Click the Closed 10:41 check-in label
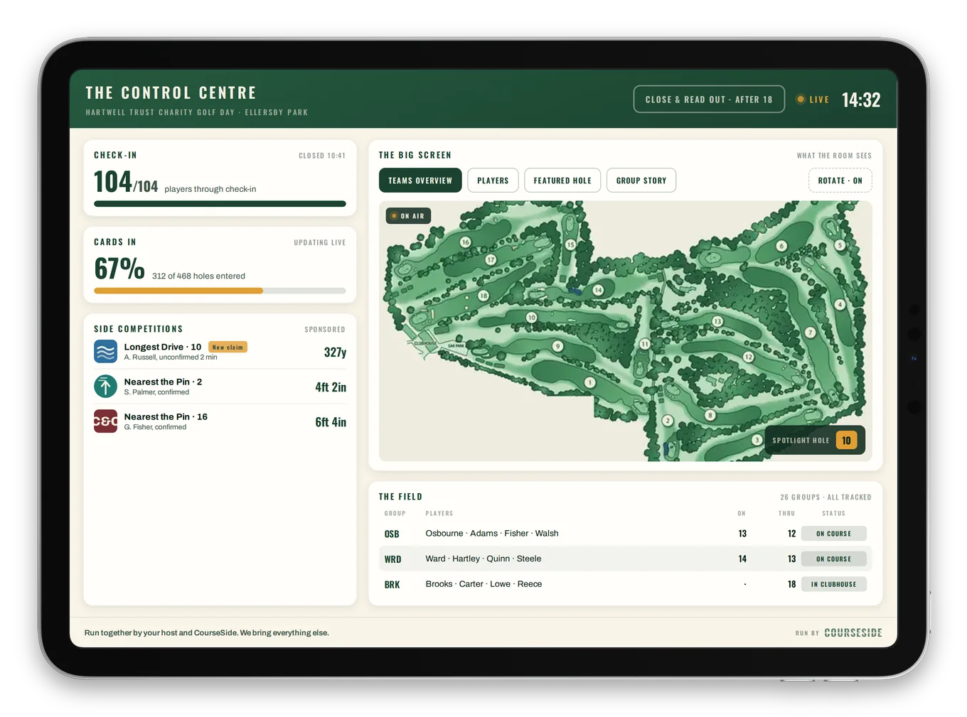The image size is (967, 717). 322,156
